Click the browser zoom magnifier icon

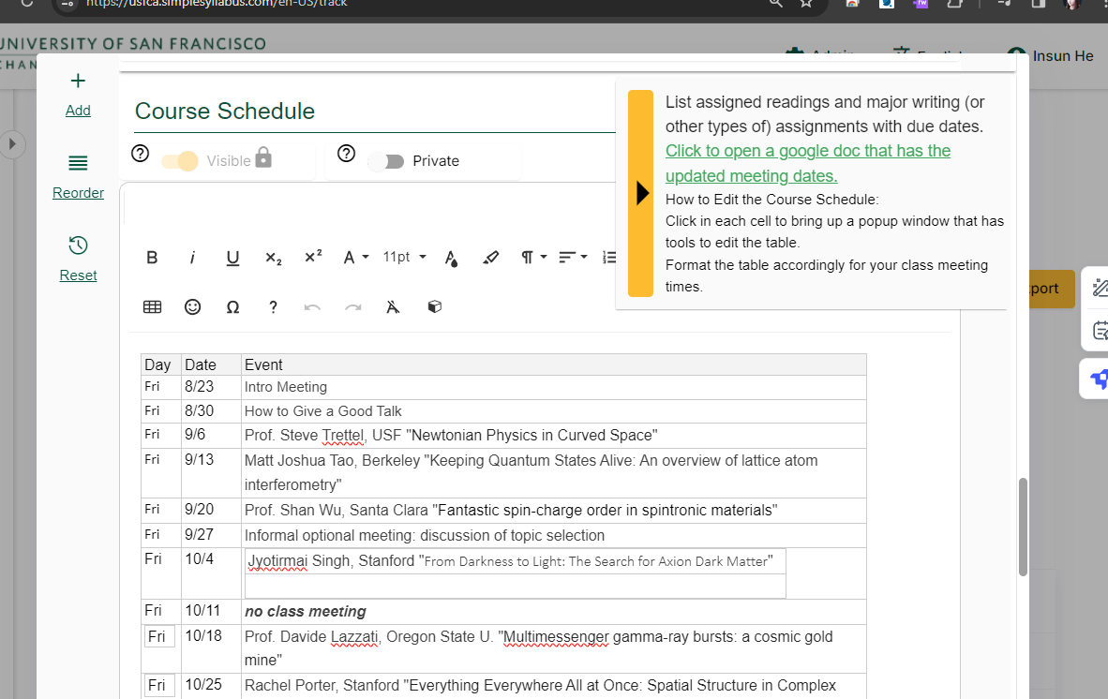pos(776,3)
